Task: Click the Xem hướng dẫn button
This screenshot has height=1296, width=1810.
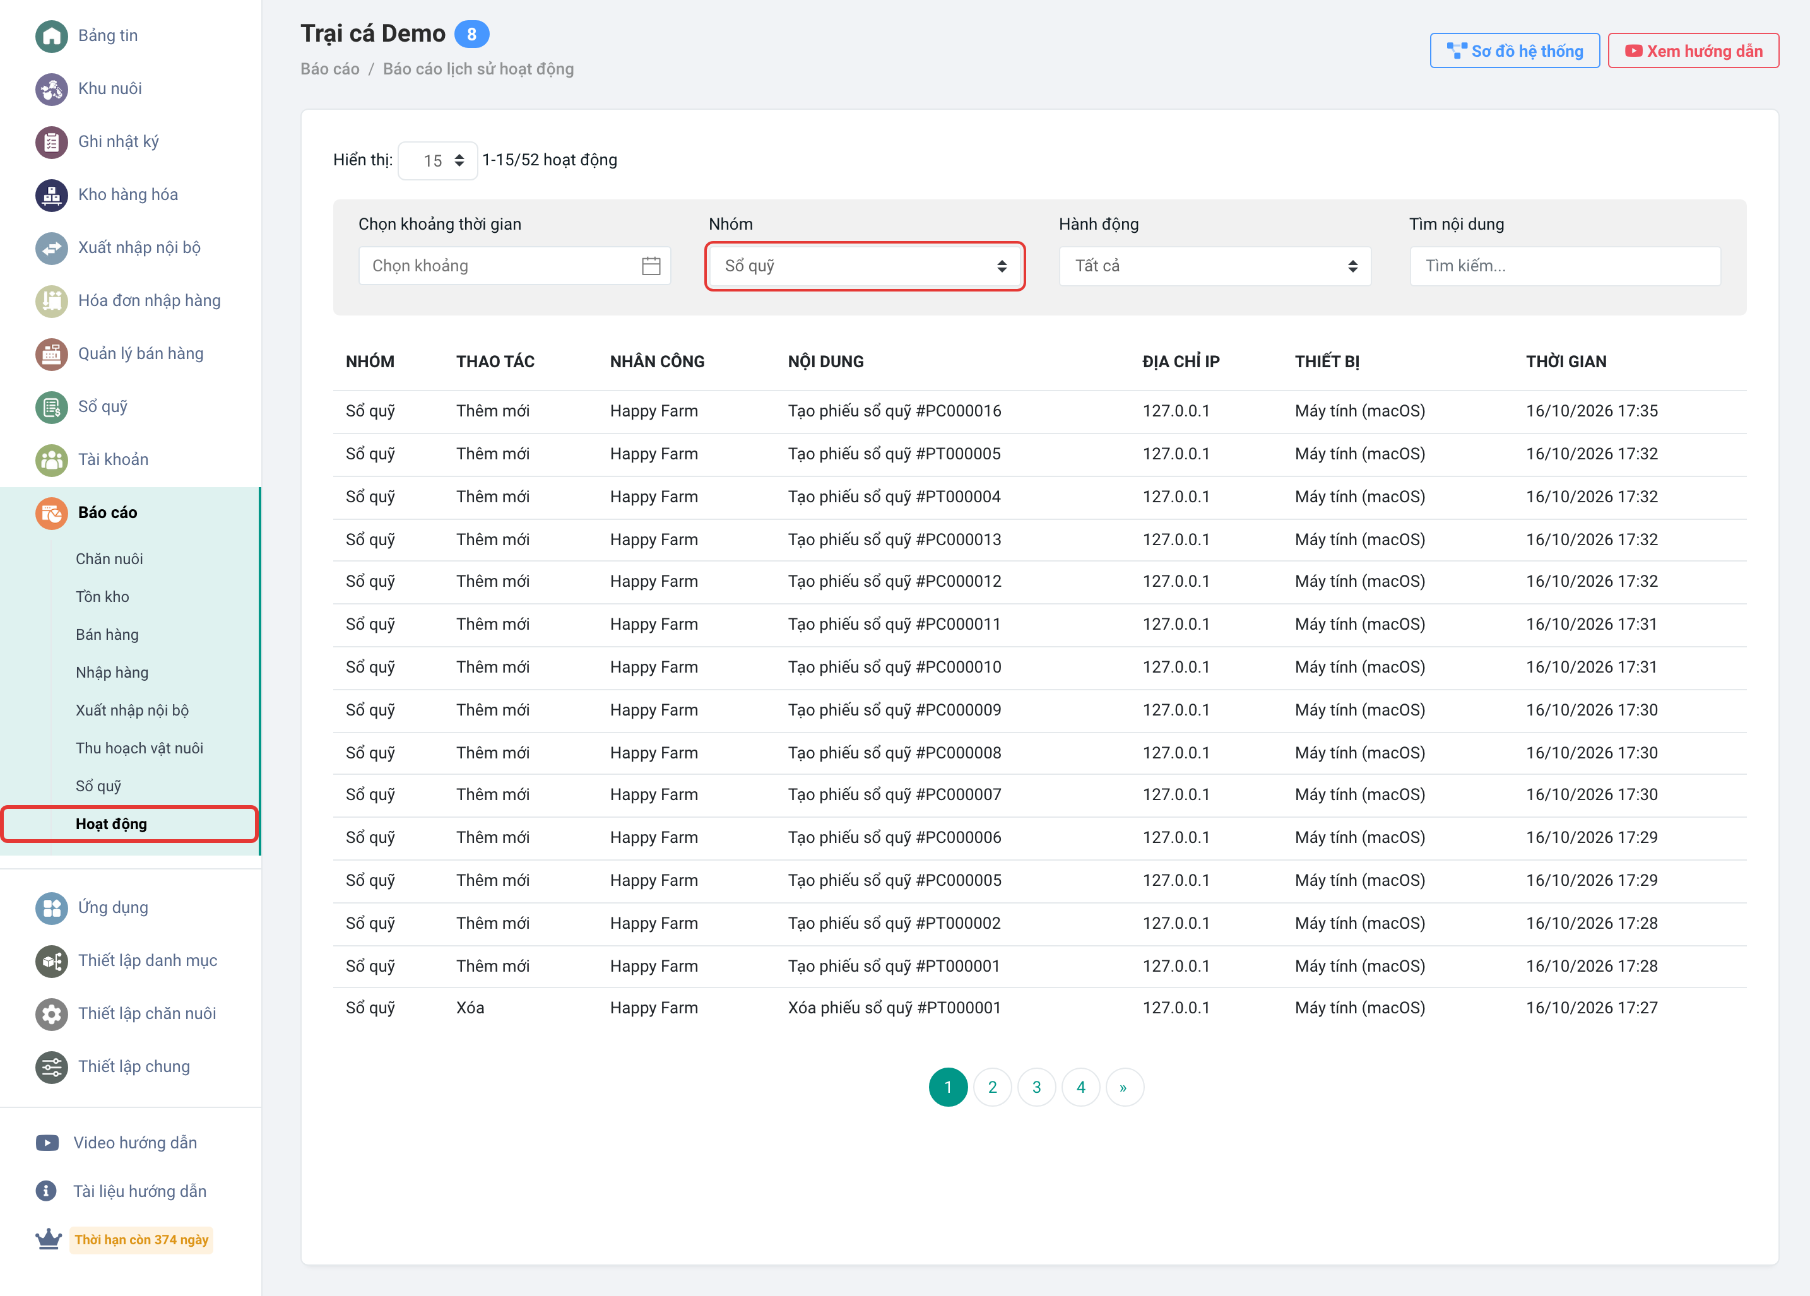Action: click(x=1693, y=51)
